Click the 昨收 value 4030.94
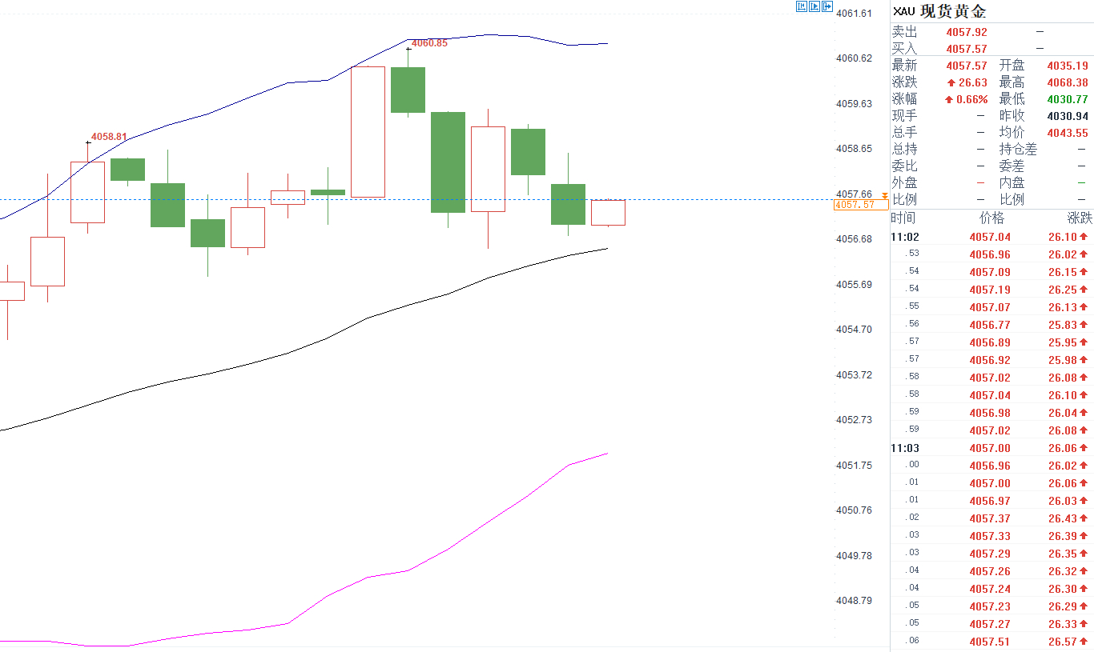The image size is (1094, 652). [x=1068, y=116]
